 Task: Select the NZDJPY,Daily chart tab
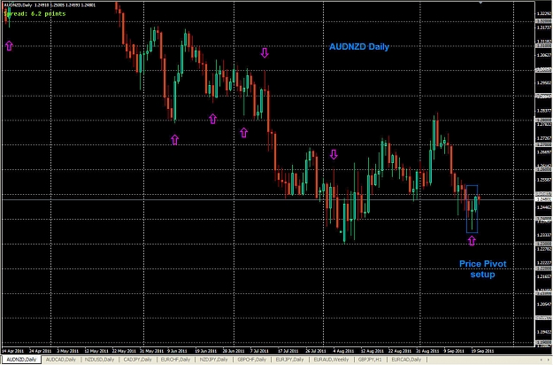point(214,360)
